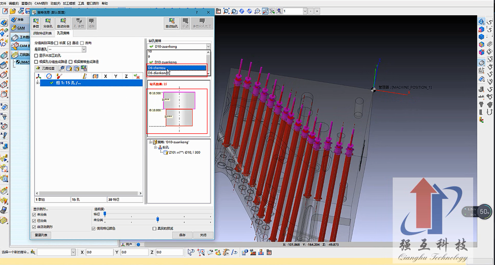Toggle the 使用特征颜色 checkbox
Image resolution: width=495 pixels, height=265 pixels.
(x=93, y=228)
